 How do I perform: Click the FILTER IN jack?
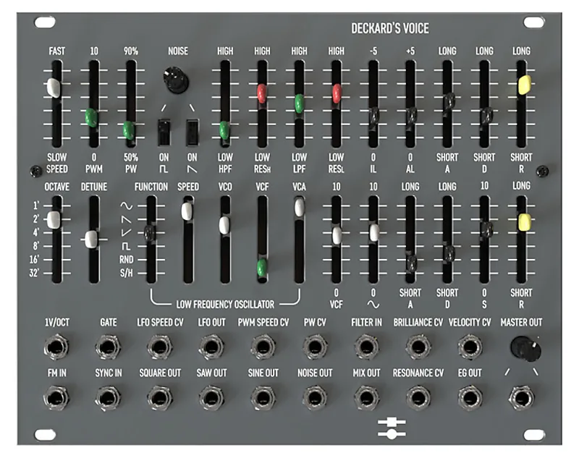[x=365, y=348]
